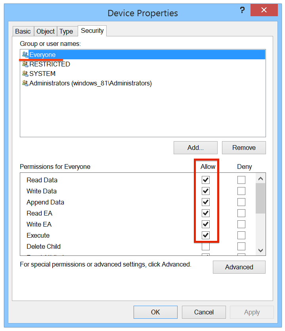The height and width of the screenshot is (331, 285).
Task: Click the permissions scrollbar thumb
Action: [x=260, y=198]
